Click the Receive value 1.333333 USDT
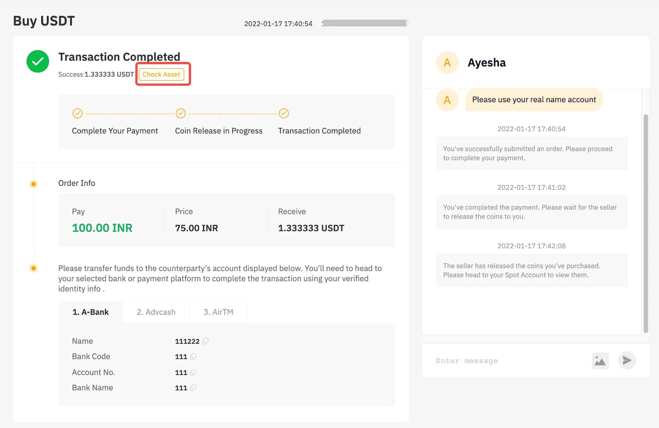Screen dimensions: 659x428 (311, 228)
